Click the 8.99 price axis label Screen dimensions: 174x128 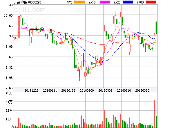tap(9, 47)
